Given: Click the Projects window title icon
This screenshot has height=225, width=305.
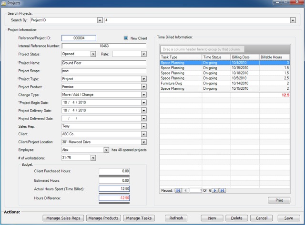Looking at the screenshot, I should tap(4, 3).
